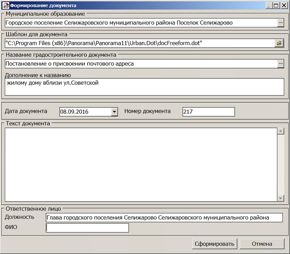The image size is (290, 254).
Task: Click inside the Текст документа text area
Action: click(140, 164)
